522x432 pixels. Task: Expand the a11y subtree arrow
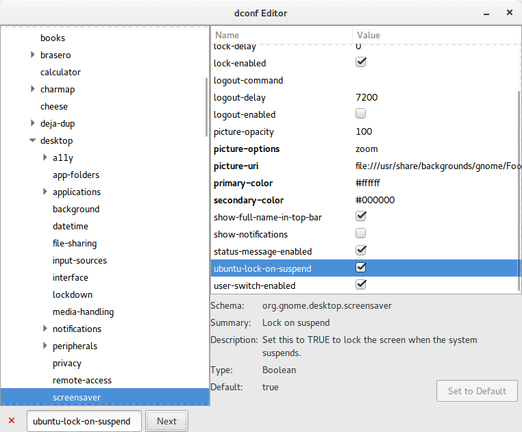[x=45, y=157]
